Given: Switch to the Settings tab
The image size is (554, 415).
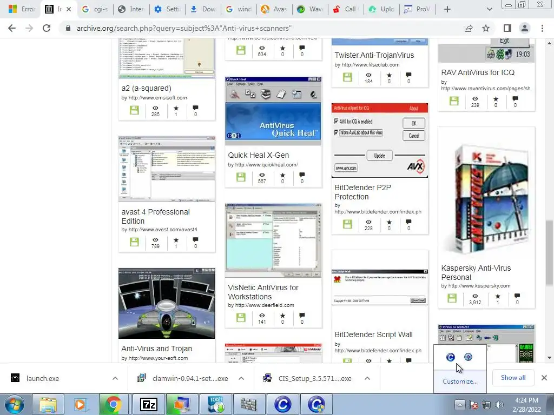Looking at the screenshot, I should 167,9.
